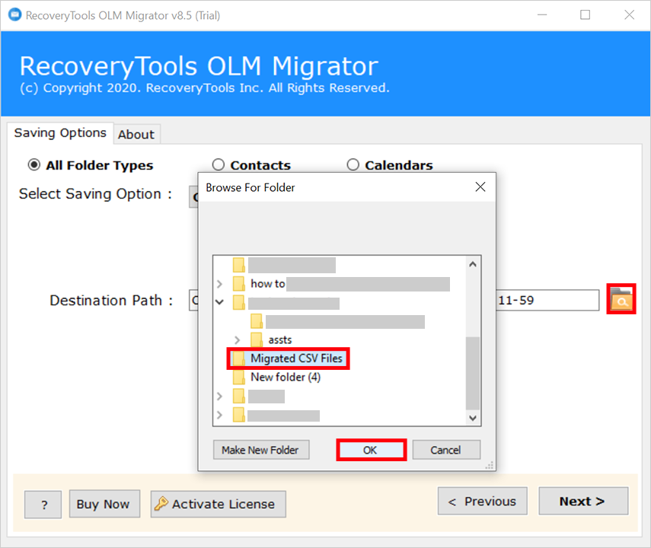
Task: Close the OLM Migrator window
Action: point(629,15)
